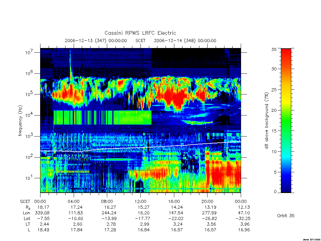Click the Lat value '-17.77'

point(143,218)
